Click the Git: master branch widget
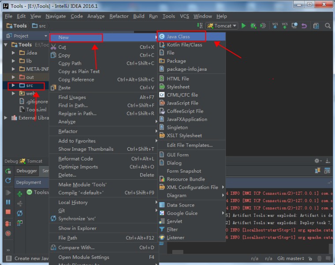Viewport: 335px width, 265px height. [290, 258]
